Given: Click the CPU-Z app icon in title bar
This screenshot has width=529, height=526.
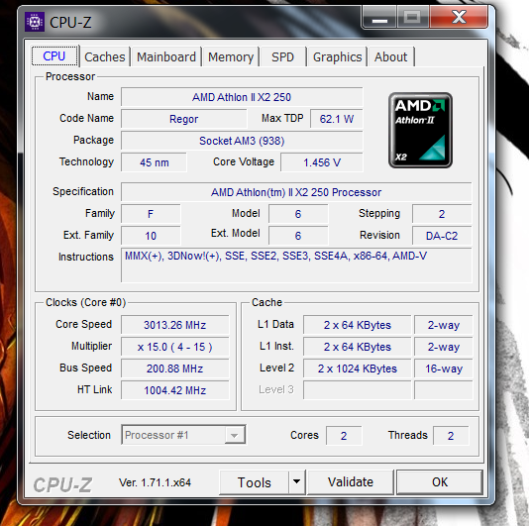Looking at the screenshot, I should coord(35,22).
